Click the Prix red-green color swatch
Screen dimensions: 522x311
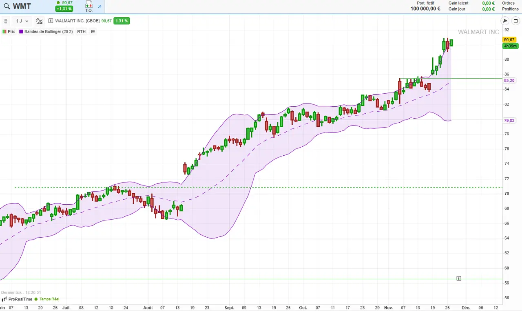click(4, 31)
